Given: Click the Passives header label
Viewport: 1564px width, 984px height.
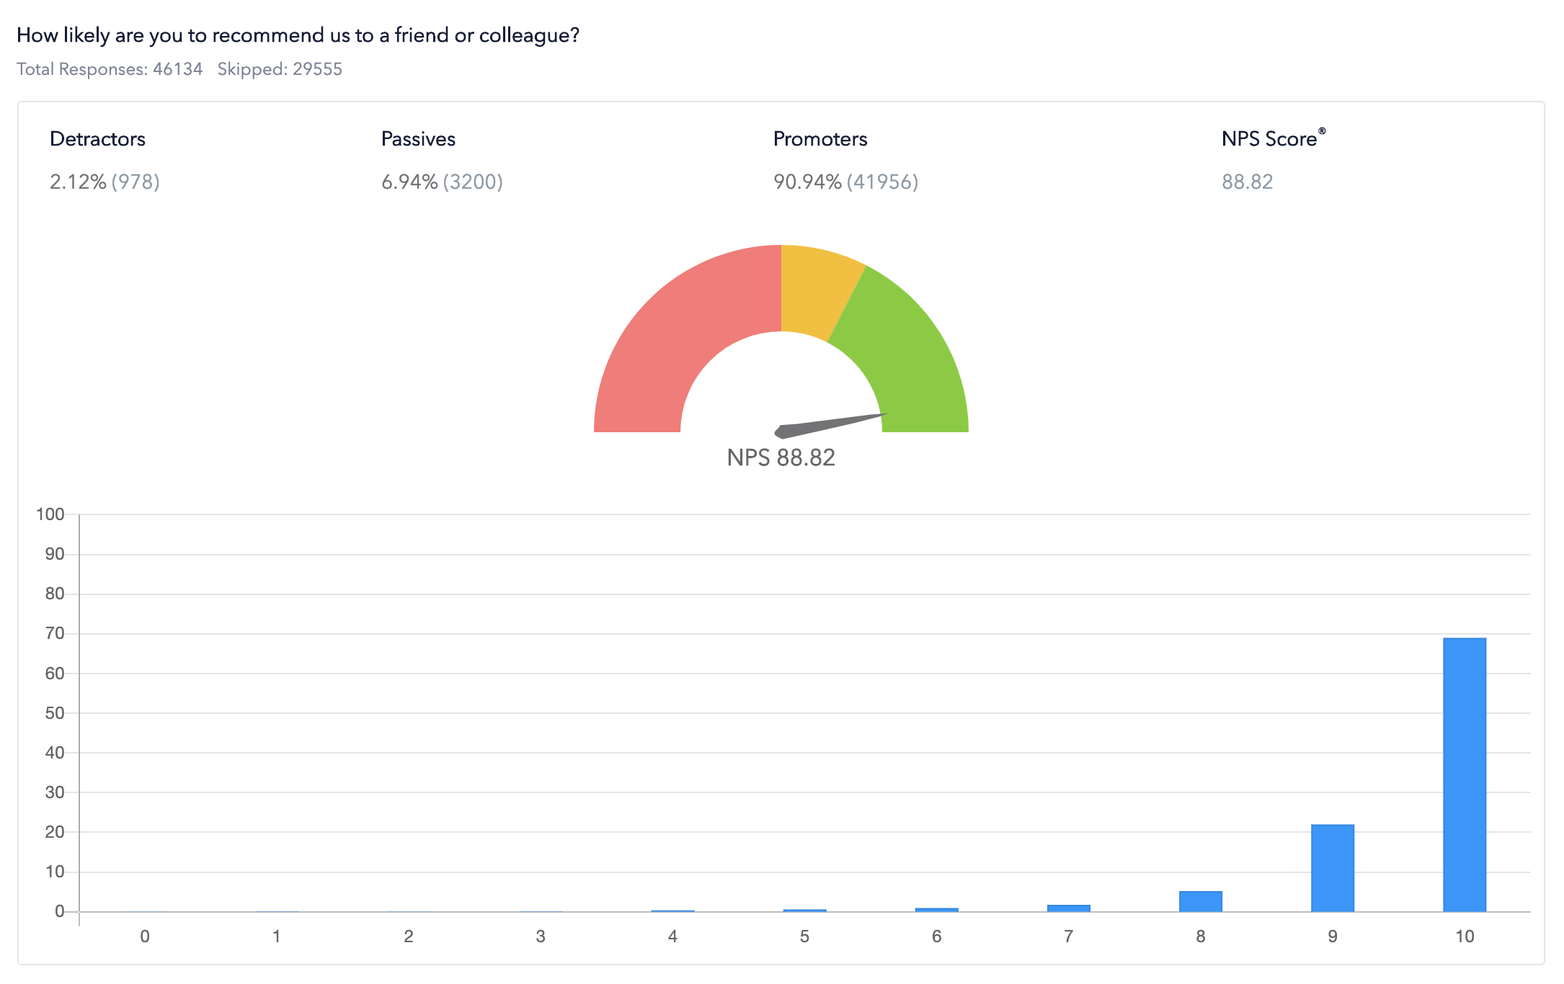Looking at the screenshot, I should pos(418,139).
